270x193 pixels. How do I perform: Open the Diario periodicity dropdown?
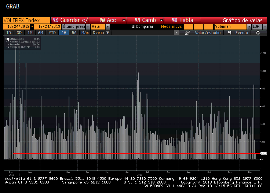tap(101, 33)
